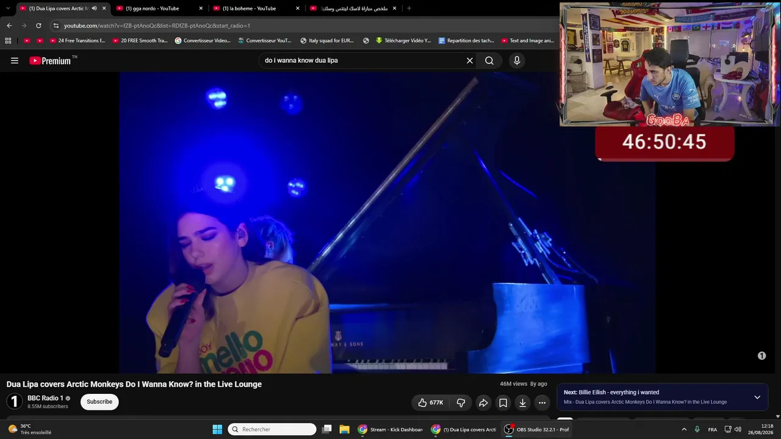The height and width of the screenshot is (439, 781).
Task: Switch to 'Stream - Kick Dashboard' taskbar window
Action: click(390, 429)
